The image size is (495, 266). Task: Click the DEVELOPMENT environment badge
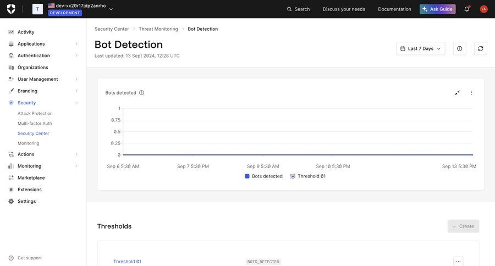[65, 13]
